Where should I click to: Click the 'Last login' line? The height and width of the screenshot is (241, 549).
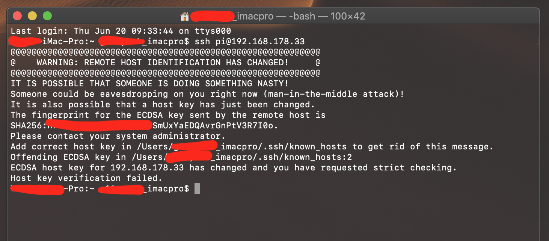(x=121, y=31)
